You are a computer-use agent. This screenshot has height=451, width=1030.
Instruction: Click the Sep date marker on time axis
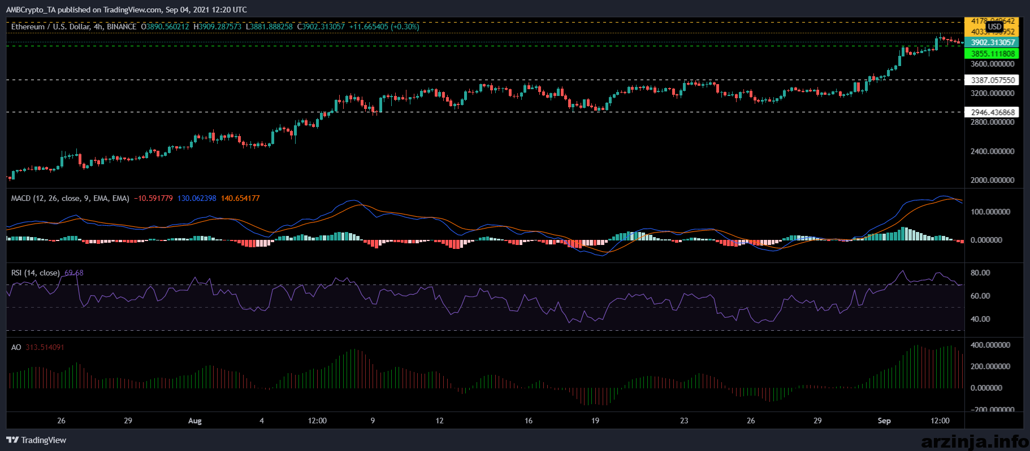[x=884, y=421]
